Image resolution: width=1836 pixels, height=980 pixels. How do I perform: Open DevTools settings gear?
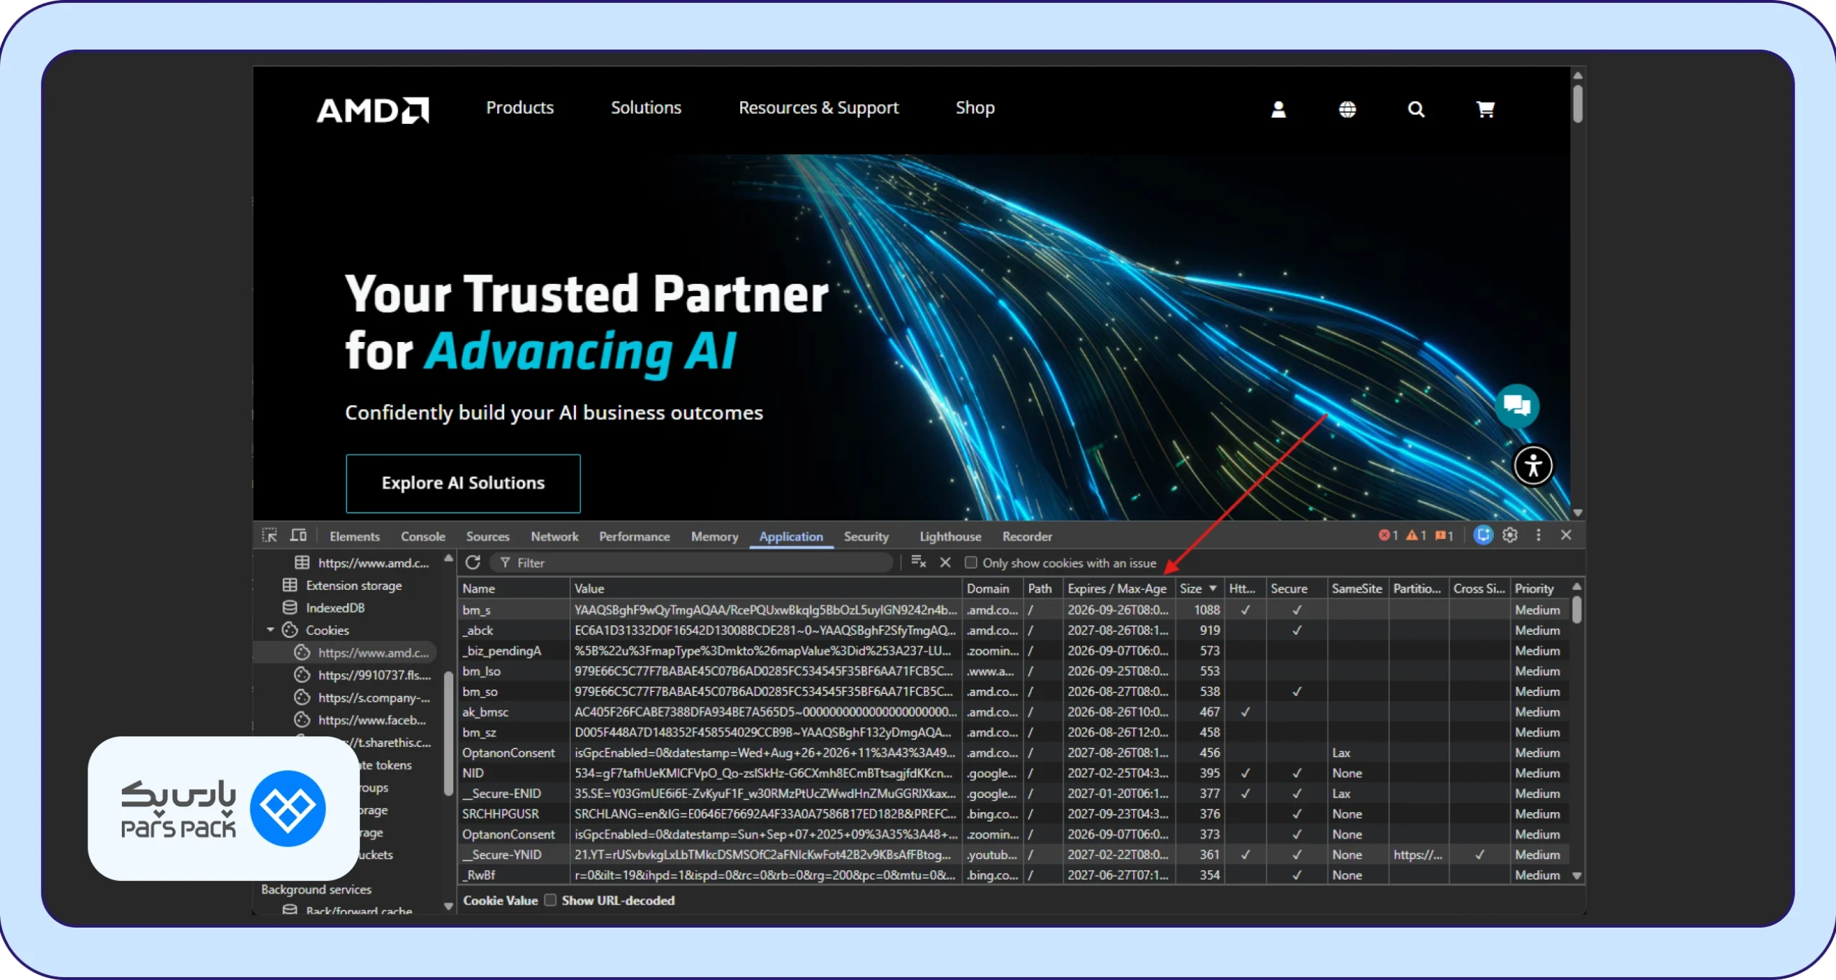(x=1510, y=536)
